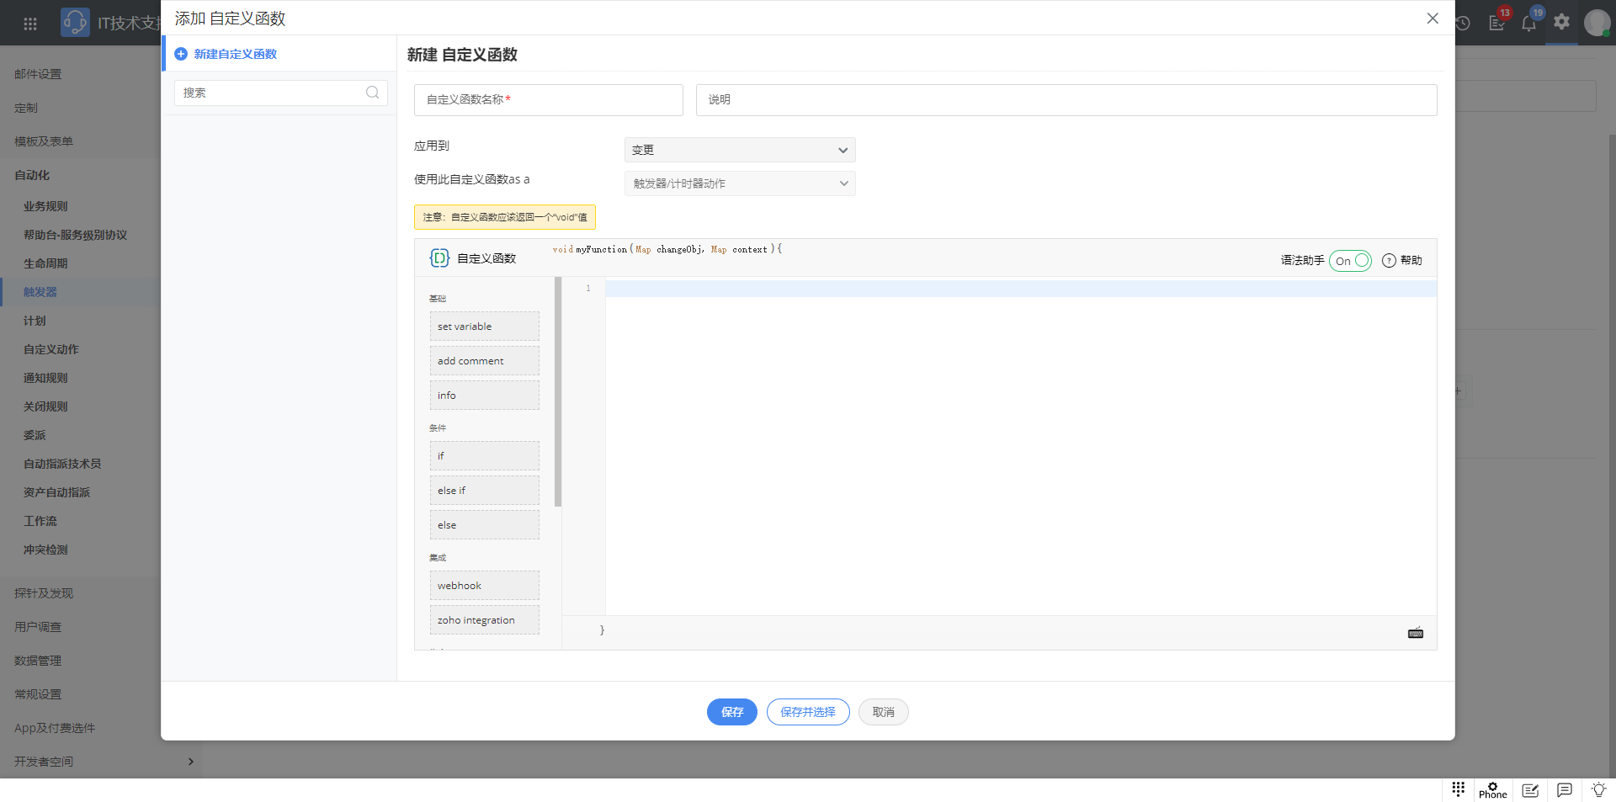Open 用户调查 in the sidebar
This screenshot has width=1616, height=802.
38,627
